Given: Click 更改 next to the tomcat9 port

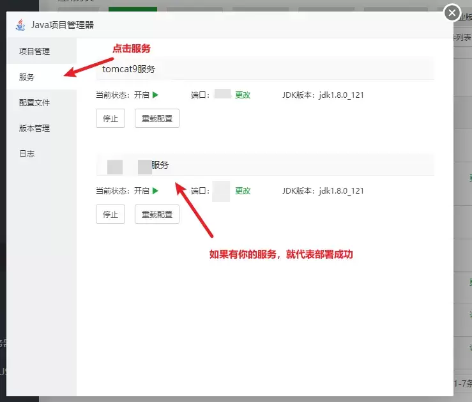Looking at the screenshot, I should (x=243, y=95).
